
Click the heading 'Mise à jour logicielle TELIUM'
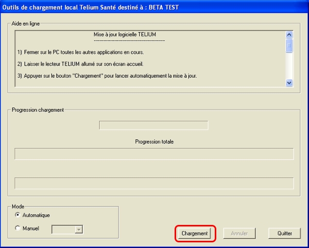coord(125,34)
